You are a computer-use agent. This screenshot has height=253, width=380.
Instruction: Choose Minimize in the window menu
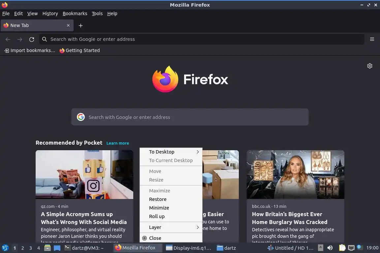pos(171,208)
